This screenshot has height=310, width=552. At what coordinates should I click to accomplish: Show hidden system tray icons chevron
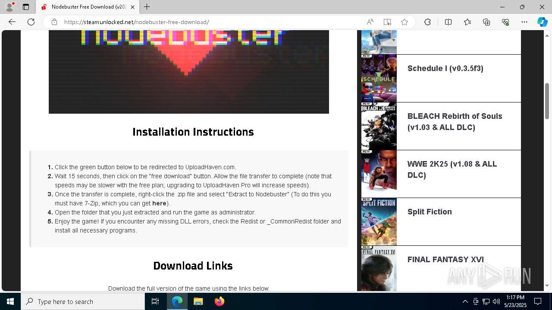tap(465, 301)
